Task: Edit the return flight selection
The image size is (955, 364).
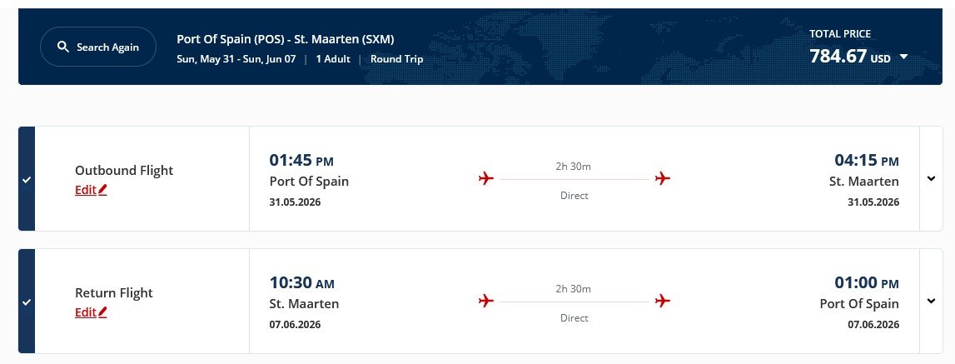Action: (86, 312)
